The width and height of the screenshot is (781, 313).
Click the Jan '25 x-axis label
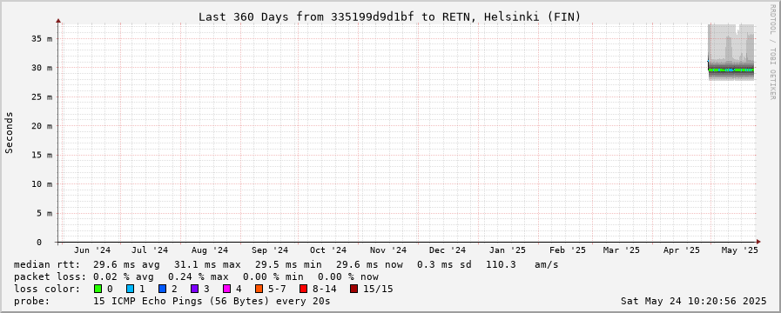tap(507, 250)
